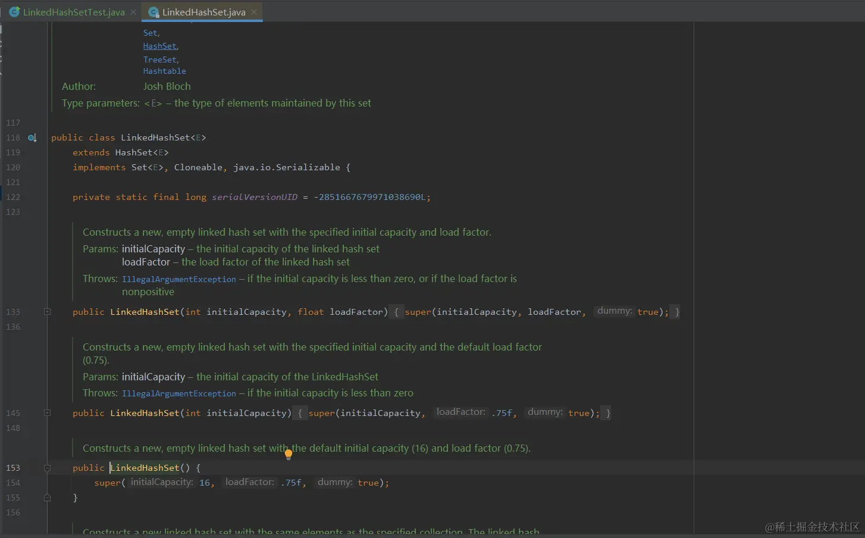Click line number 153 in gutter

point(13,468)
